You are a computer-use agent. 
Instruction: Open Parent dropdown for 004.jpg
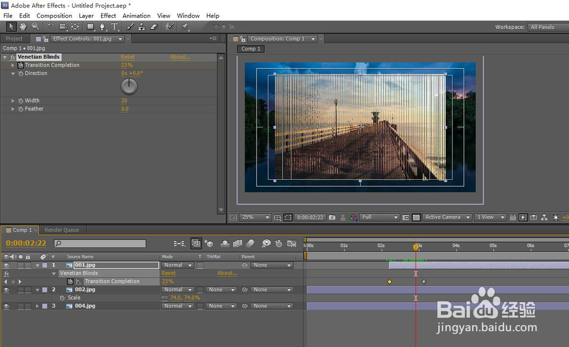coord(271,306)
